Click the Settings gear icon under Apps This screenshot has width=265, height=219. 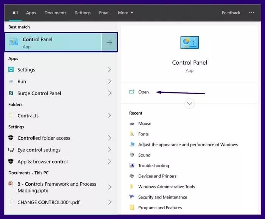point(11,69)
